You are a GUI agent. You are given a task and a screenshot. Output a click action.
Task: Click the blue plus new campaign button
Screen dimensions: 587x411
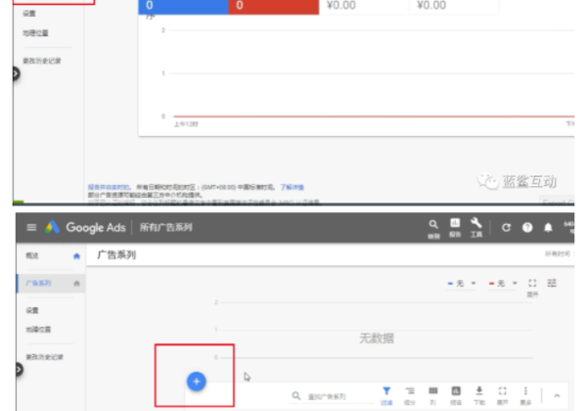[x=196, y=381]
